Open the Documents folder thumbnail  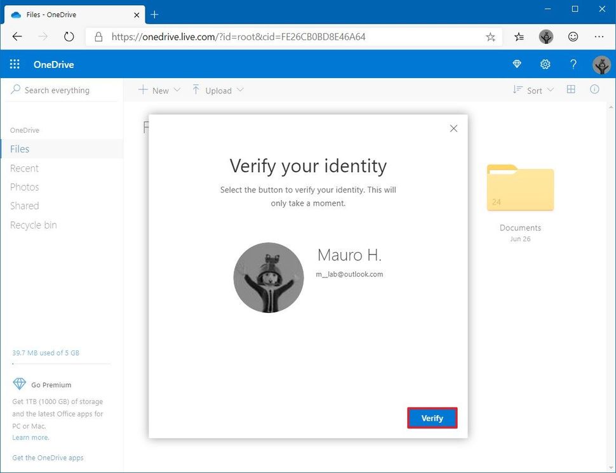coord(520,187)
